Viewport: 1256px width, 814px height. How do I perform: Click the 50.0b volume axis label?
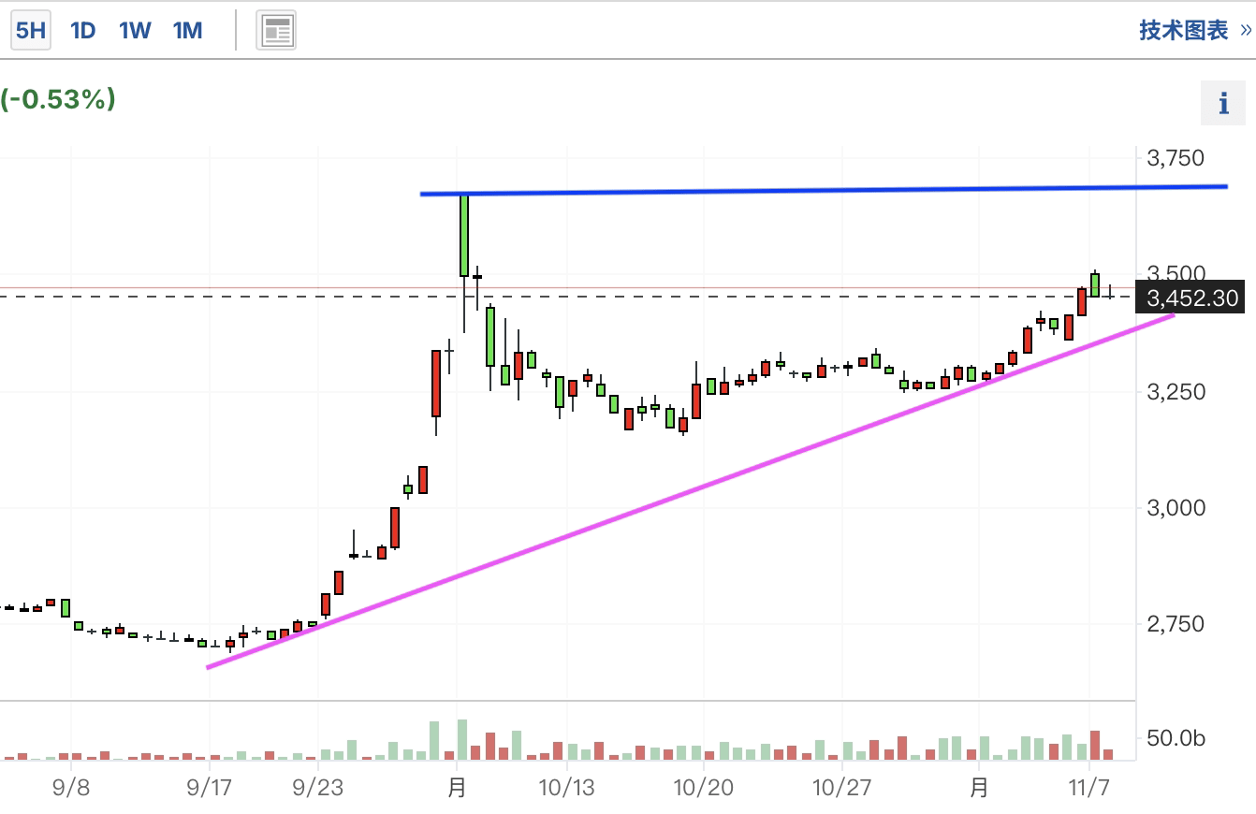tap(1176, 739)
